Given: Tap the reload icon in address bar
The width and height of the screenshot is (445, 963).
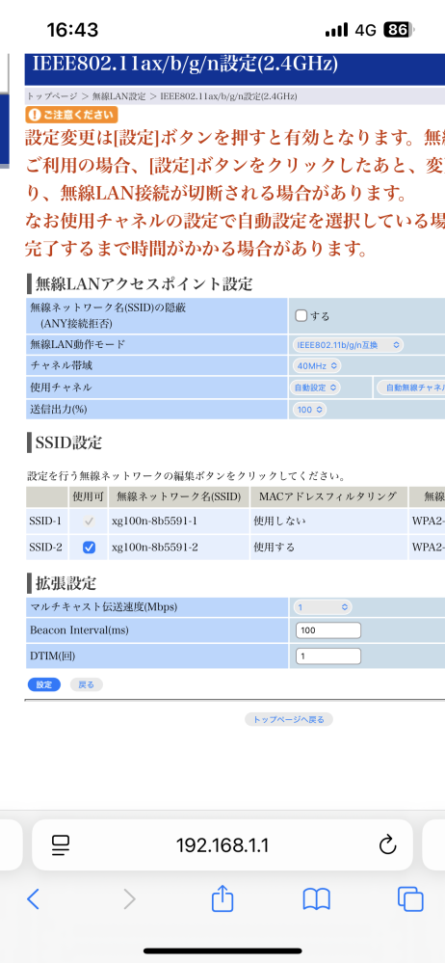Looking at the screenshot, I should tap(387, 845).
